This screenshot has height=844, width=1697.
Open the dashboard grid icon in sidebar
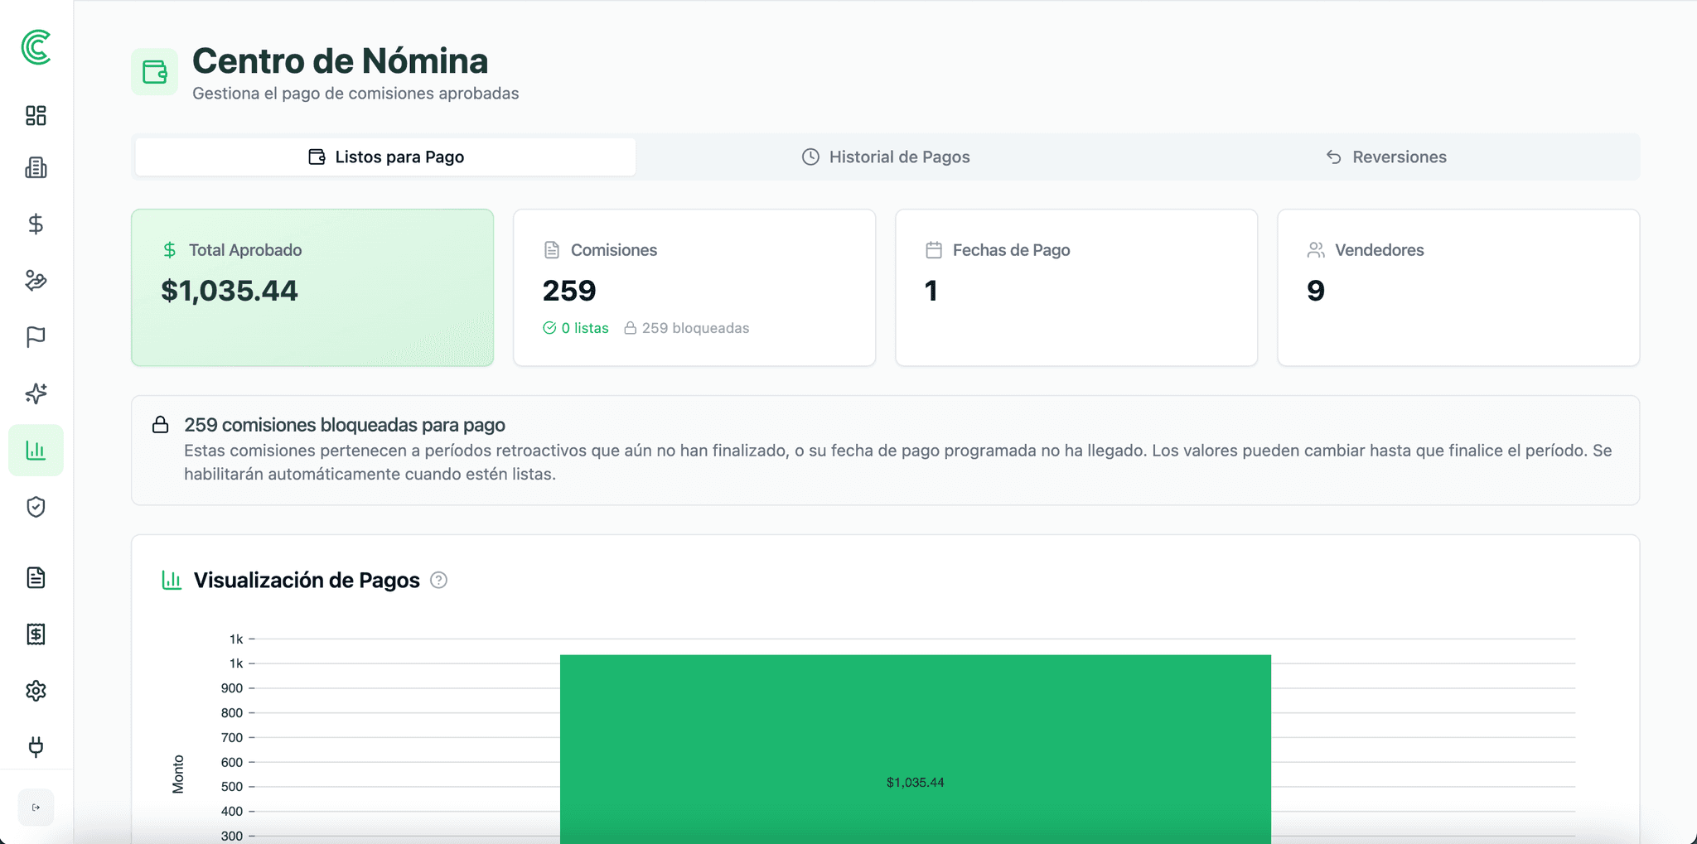pyautogui.click(x=36, y=116)
